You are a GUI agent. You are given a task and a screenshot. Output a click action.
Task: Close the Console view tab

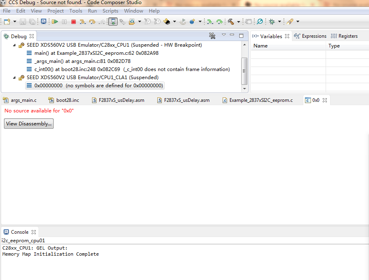[34, 232]
